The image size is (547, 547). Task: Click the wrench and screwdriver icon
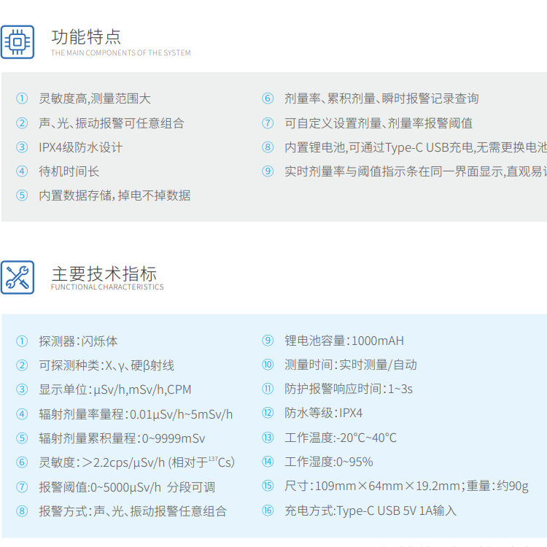[x=17, y=277]
